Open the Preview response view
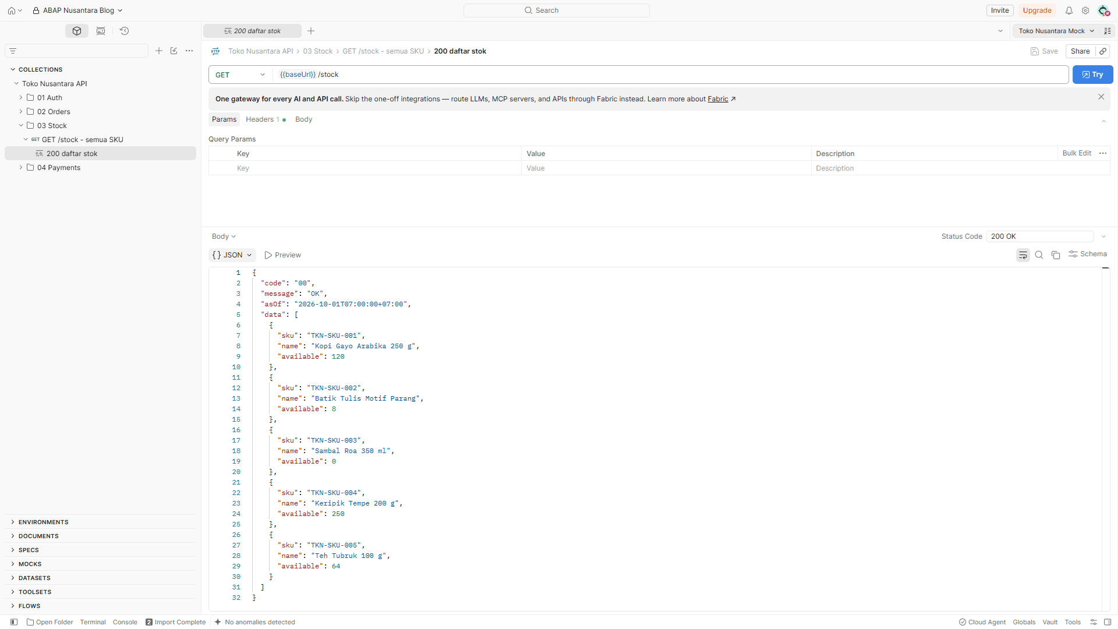Viewport: 1118px width, 629px height. (x=282, y=255)
